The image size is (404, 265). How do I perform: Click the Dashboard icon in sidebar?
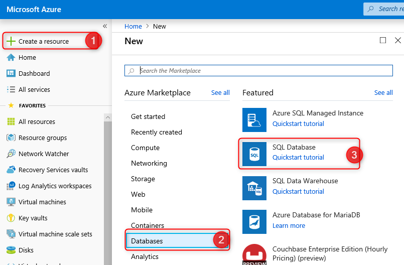pyautogui.click(x=11, y=73)
